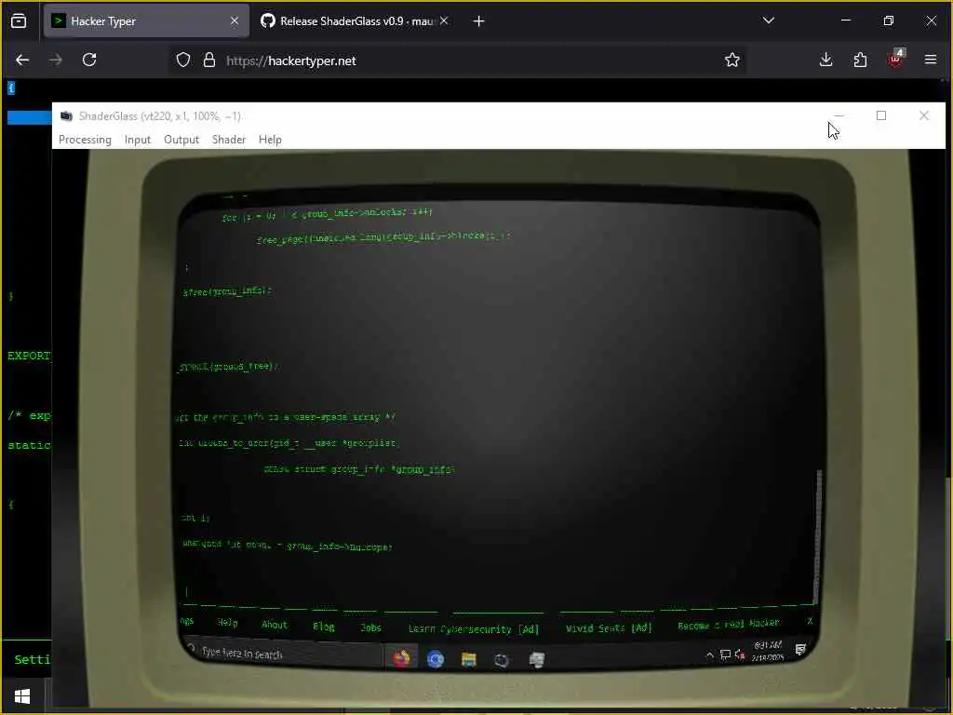Click the 'EXPORT' text on Hacker Typer page

coord(29,356)
